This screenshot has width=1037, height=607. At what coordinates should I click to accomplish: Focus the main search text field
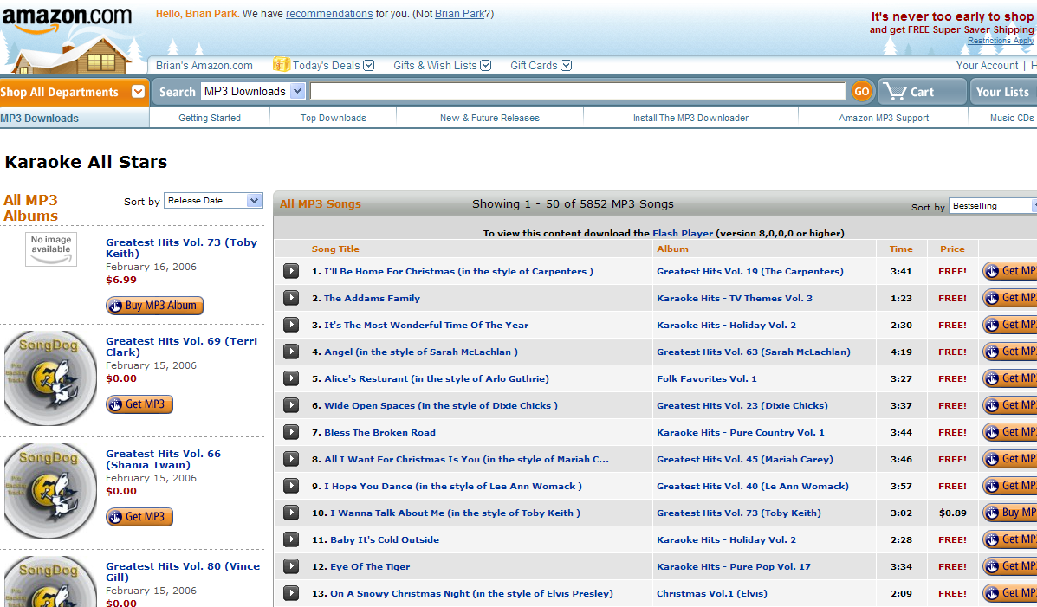578,91
